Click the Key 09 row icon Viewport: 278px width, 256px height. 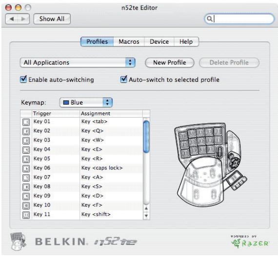(x=26, y=196)
